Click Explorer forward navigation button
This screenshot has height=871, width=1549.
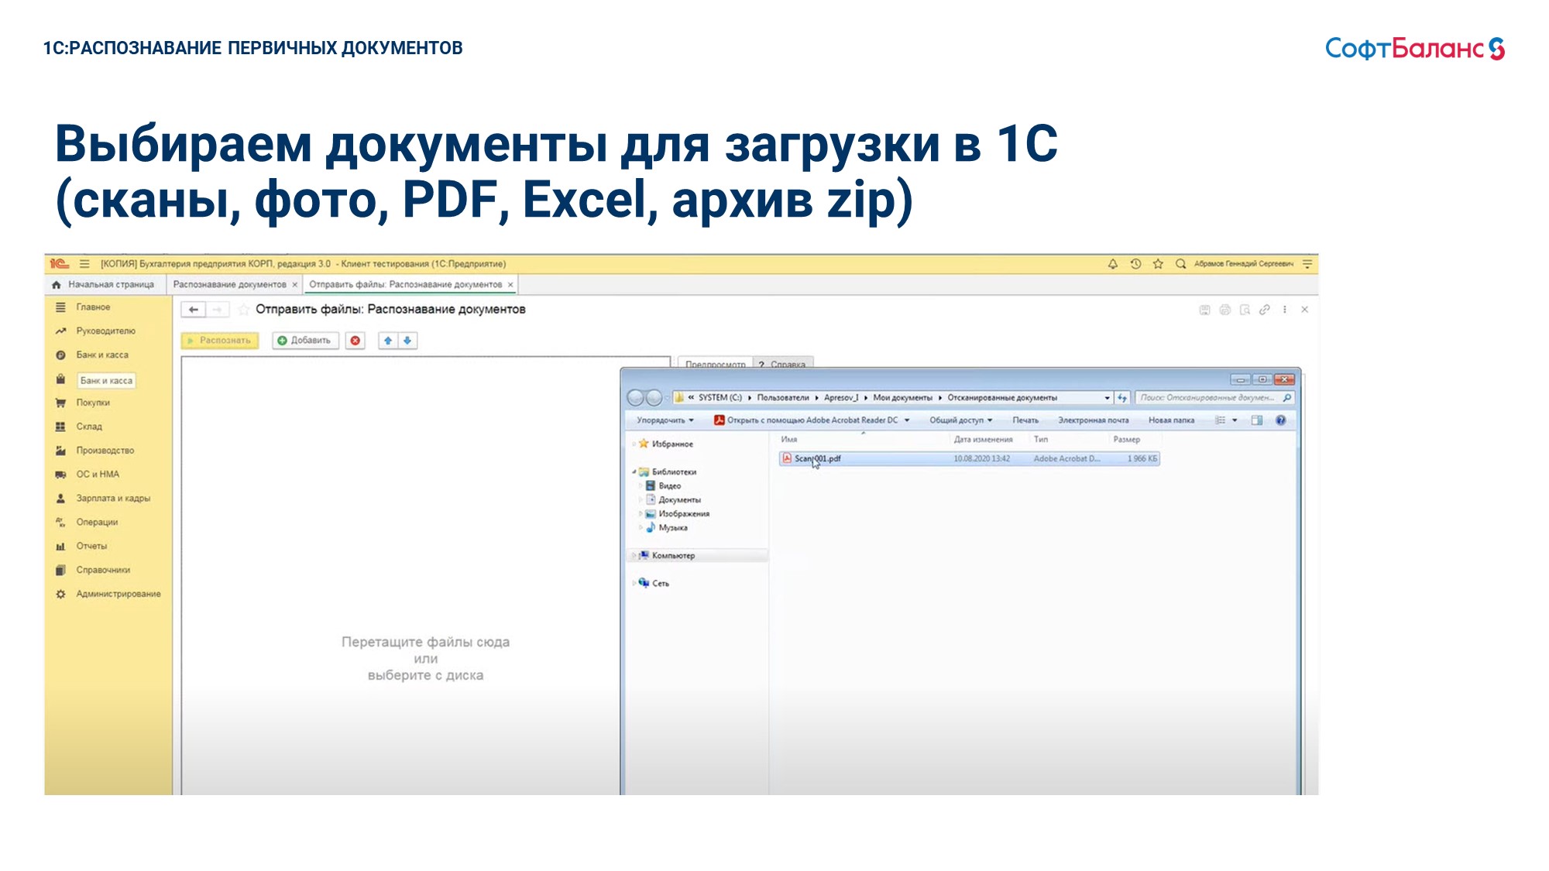click(x=654, y=398)
